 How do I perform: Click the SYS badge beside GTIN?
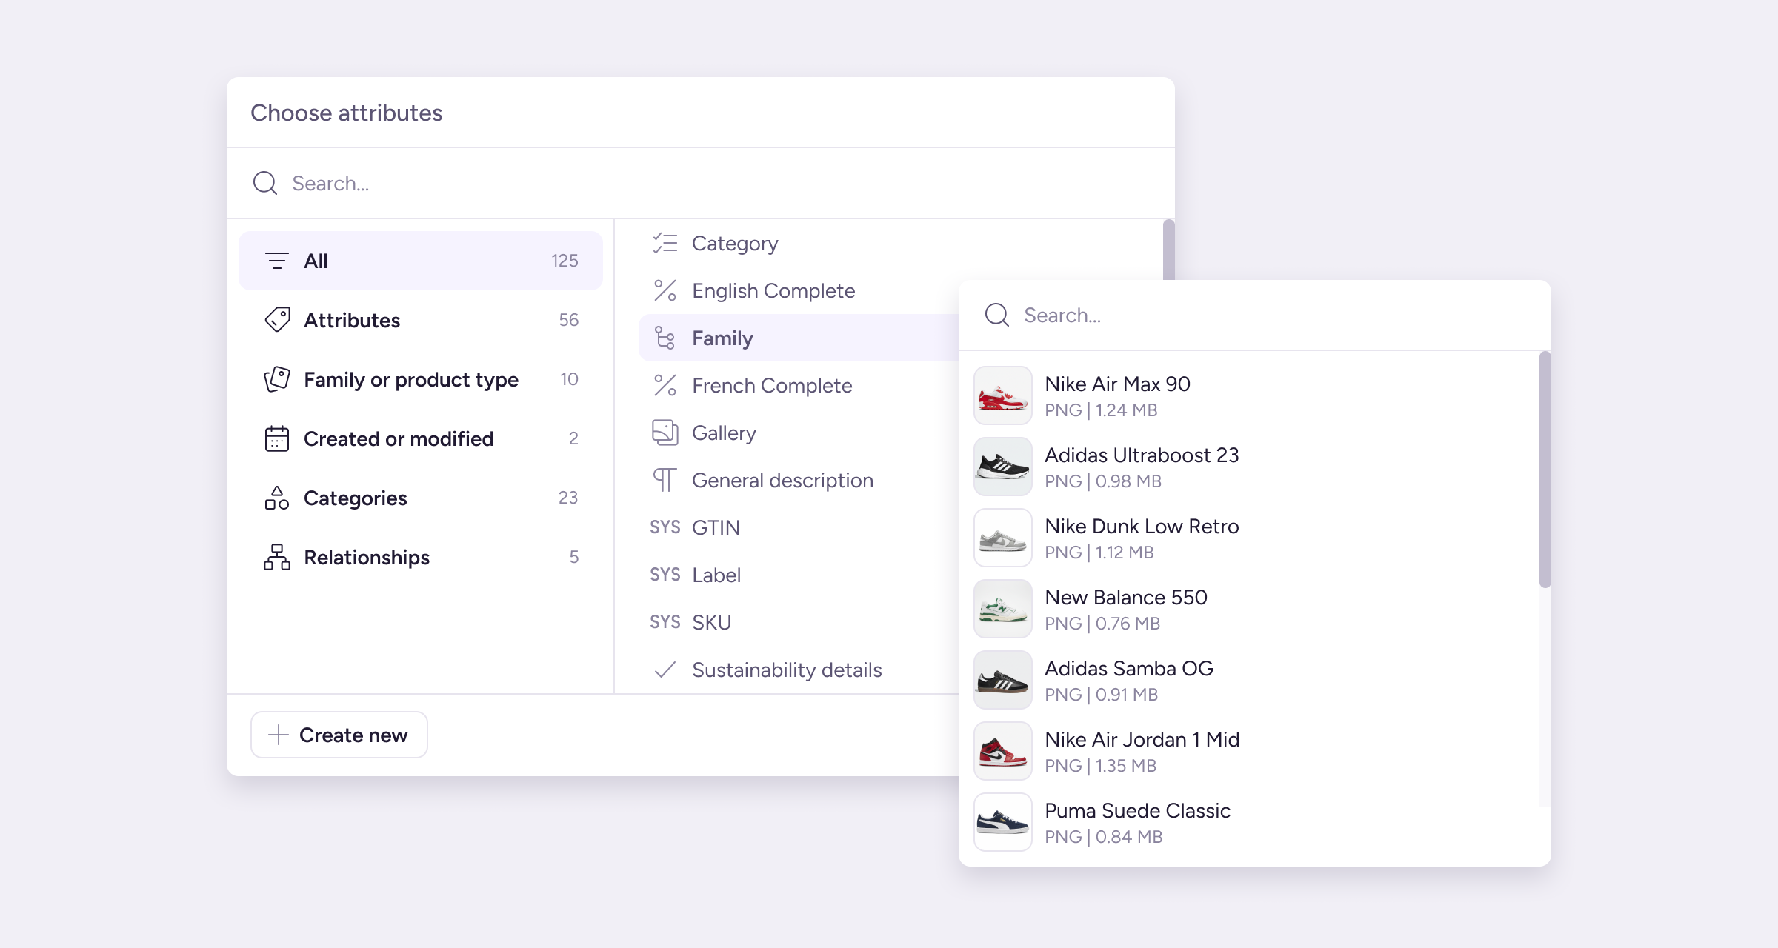click(665, 527)
